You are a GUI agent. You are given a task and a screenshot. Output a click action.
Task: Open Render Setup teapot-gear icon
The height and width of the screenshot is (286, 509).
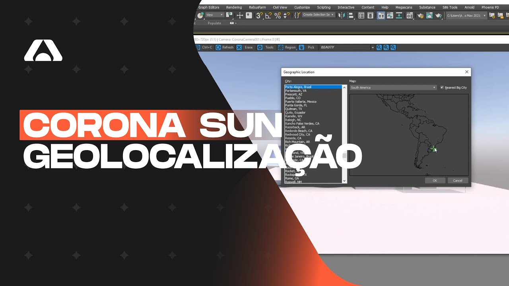pos(421,15)
